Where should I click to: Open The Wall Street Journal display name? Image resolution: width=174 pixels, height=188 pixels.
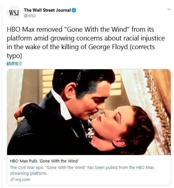point(47,10)
